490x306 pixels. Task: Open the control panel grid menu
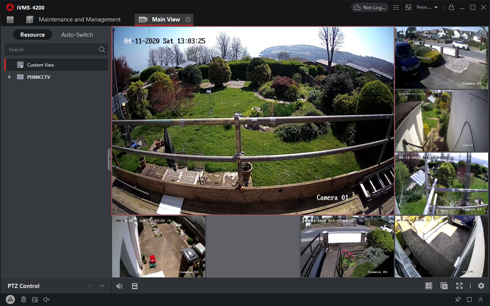(10, 20)
